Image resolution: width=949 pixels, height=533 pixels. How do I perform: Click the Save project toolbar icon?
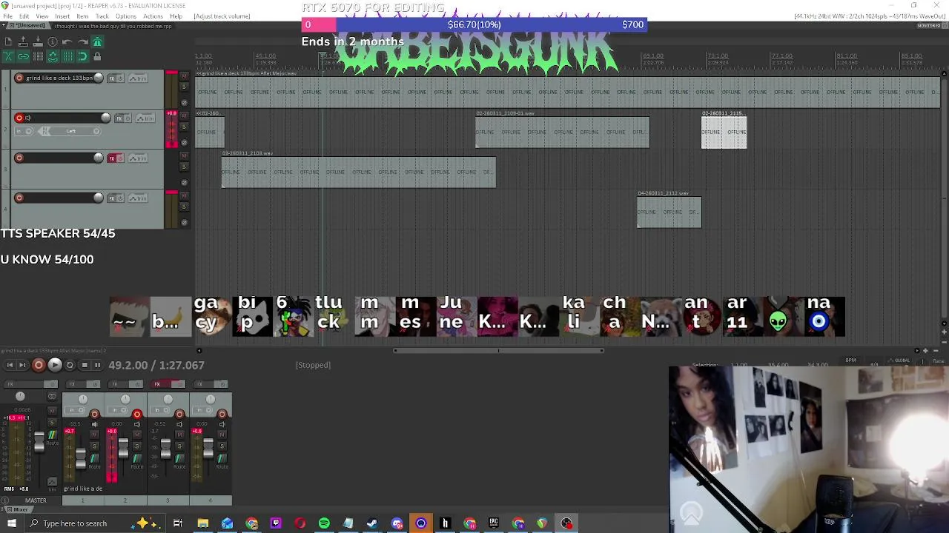coord(38,41)
